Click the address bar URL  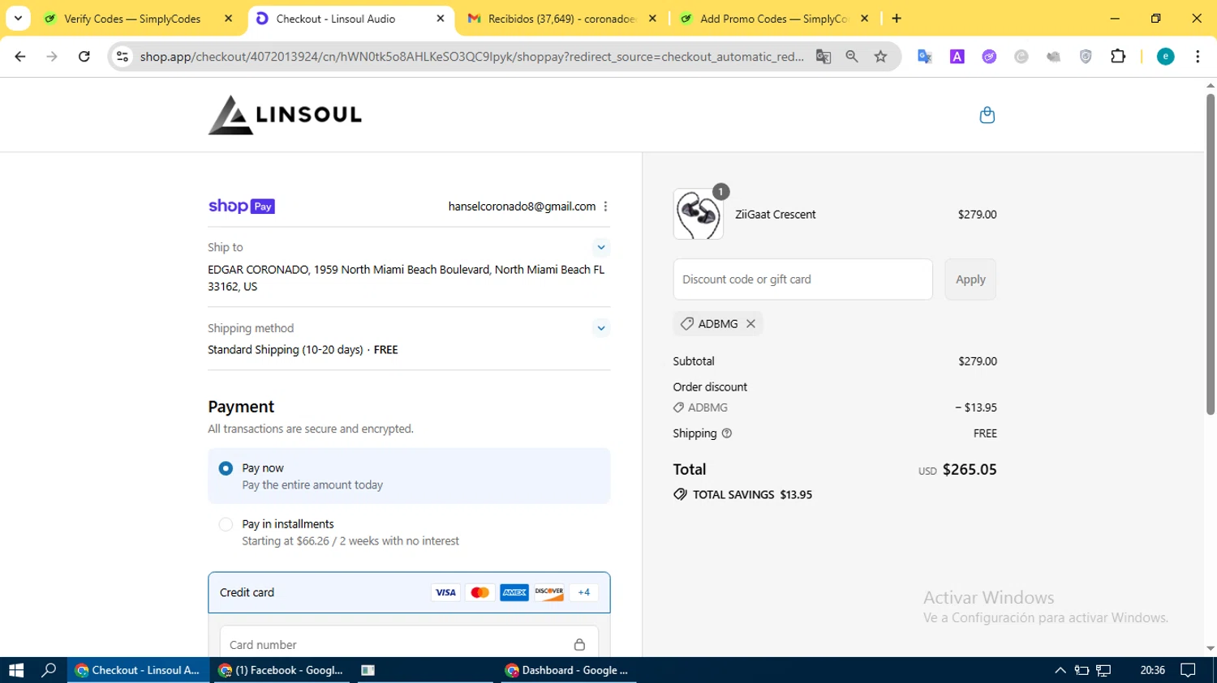[471, 57]
